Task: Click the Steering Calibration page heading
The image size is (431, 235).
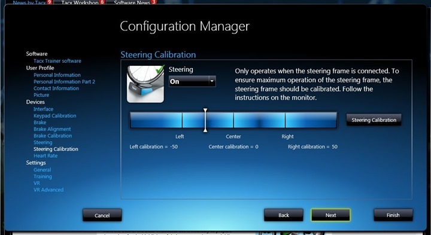Action: coord(158,54)
